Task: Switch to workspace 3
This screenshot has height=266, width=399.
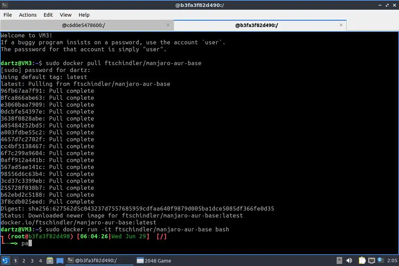Action: click(32, 261)
